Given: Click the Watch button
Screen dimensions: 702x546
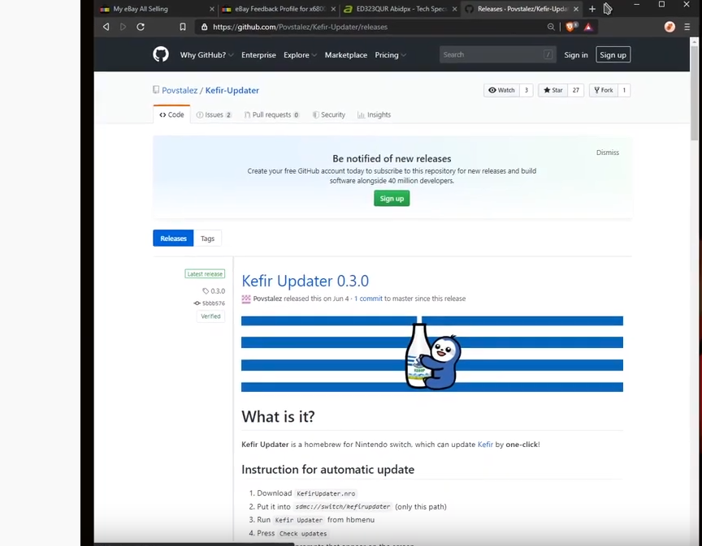Looking at the screenshot, I should [x=501, y=90].
